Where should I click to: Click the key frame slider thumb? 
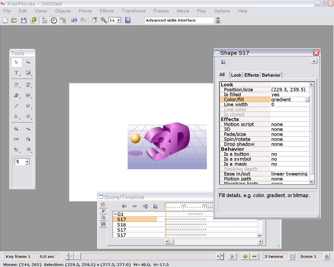(x=77, y=256)
